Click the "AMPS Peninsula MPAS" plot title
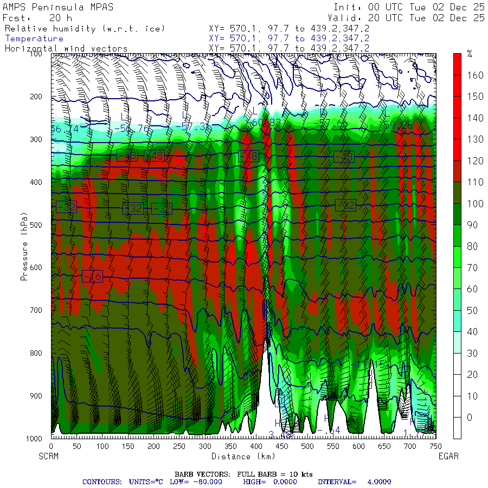 [58, 7]
